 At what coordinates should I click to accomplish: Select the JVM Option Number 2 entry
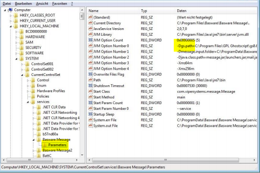[x=111, y=57]
